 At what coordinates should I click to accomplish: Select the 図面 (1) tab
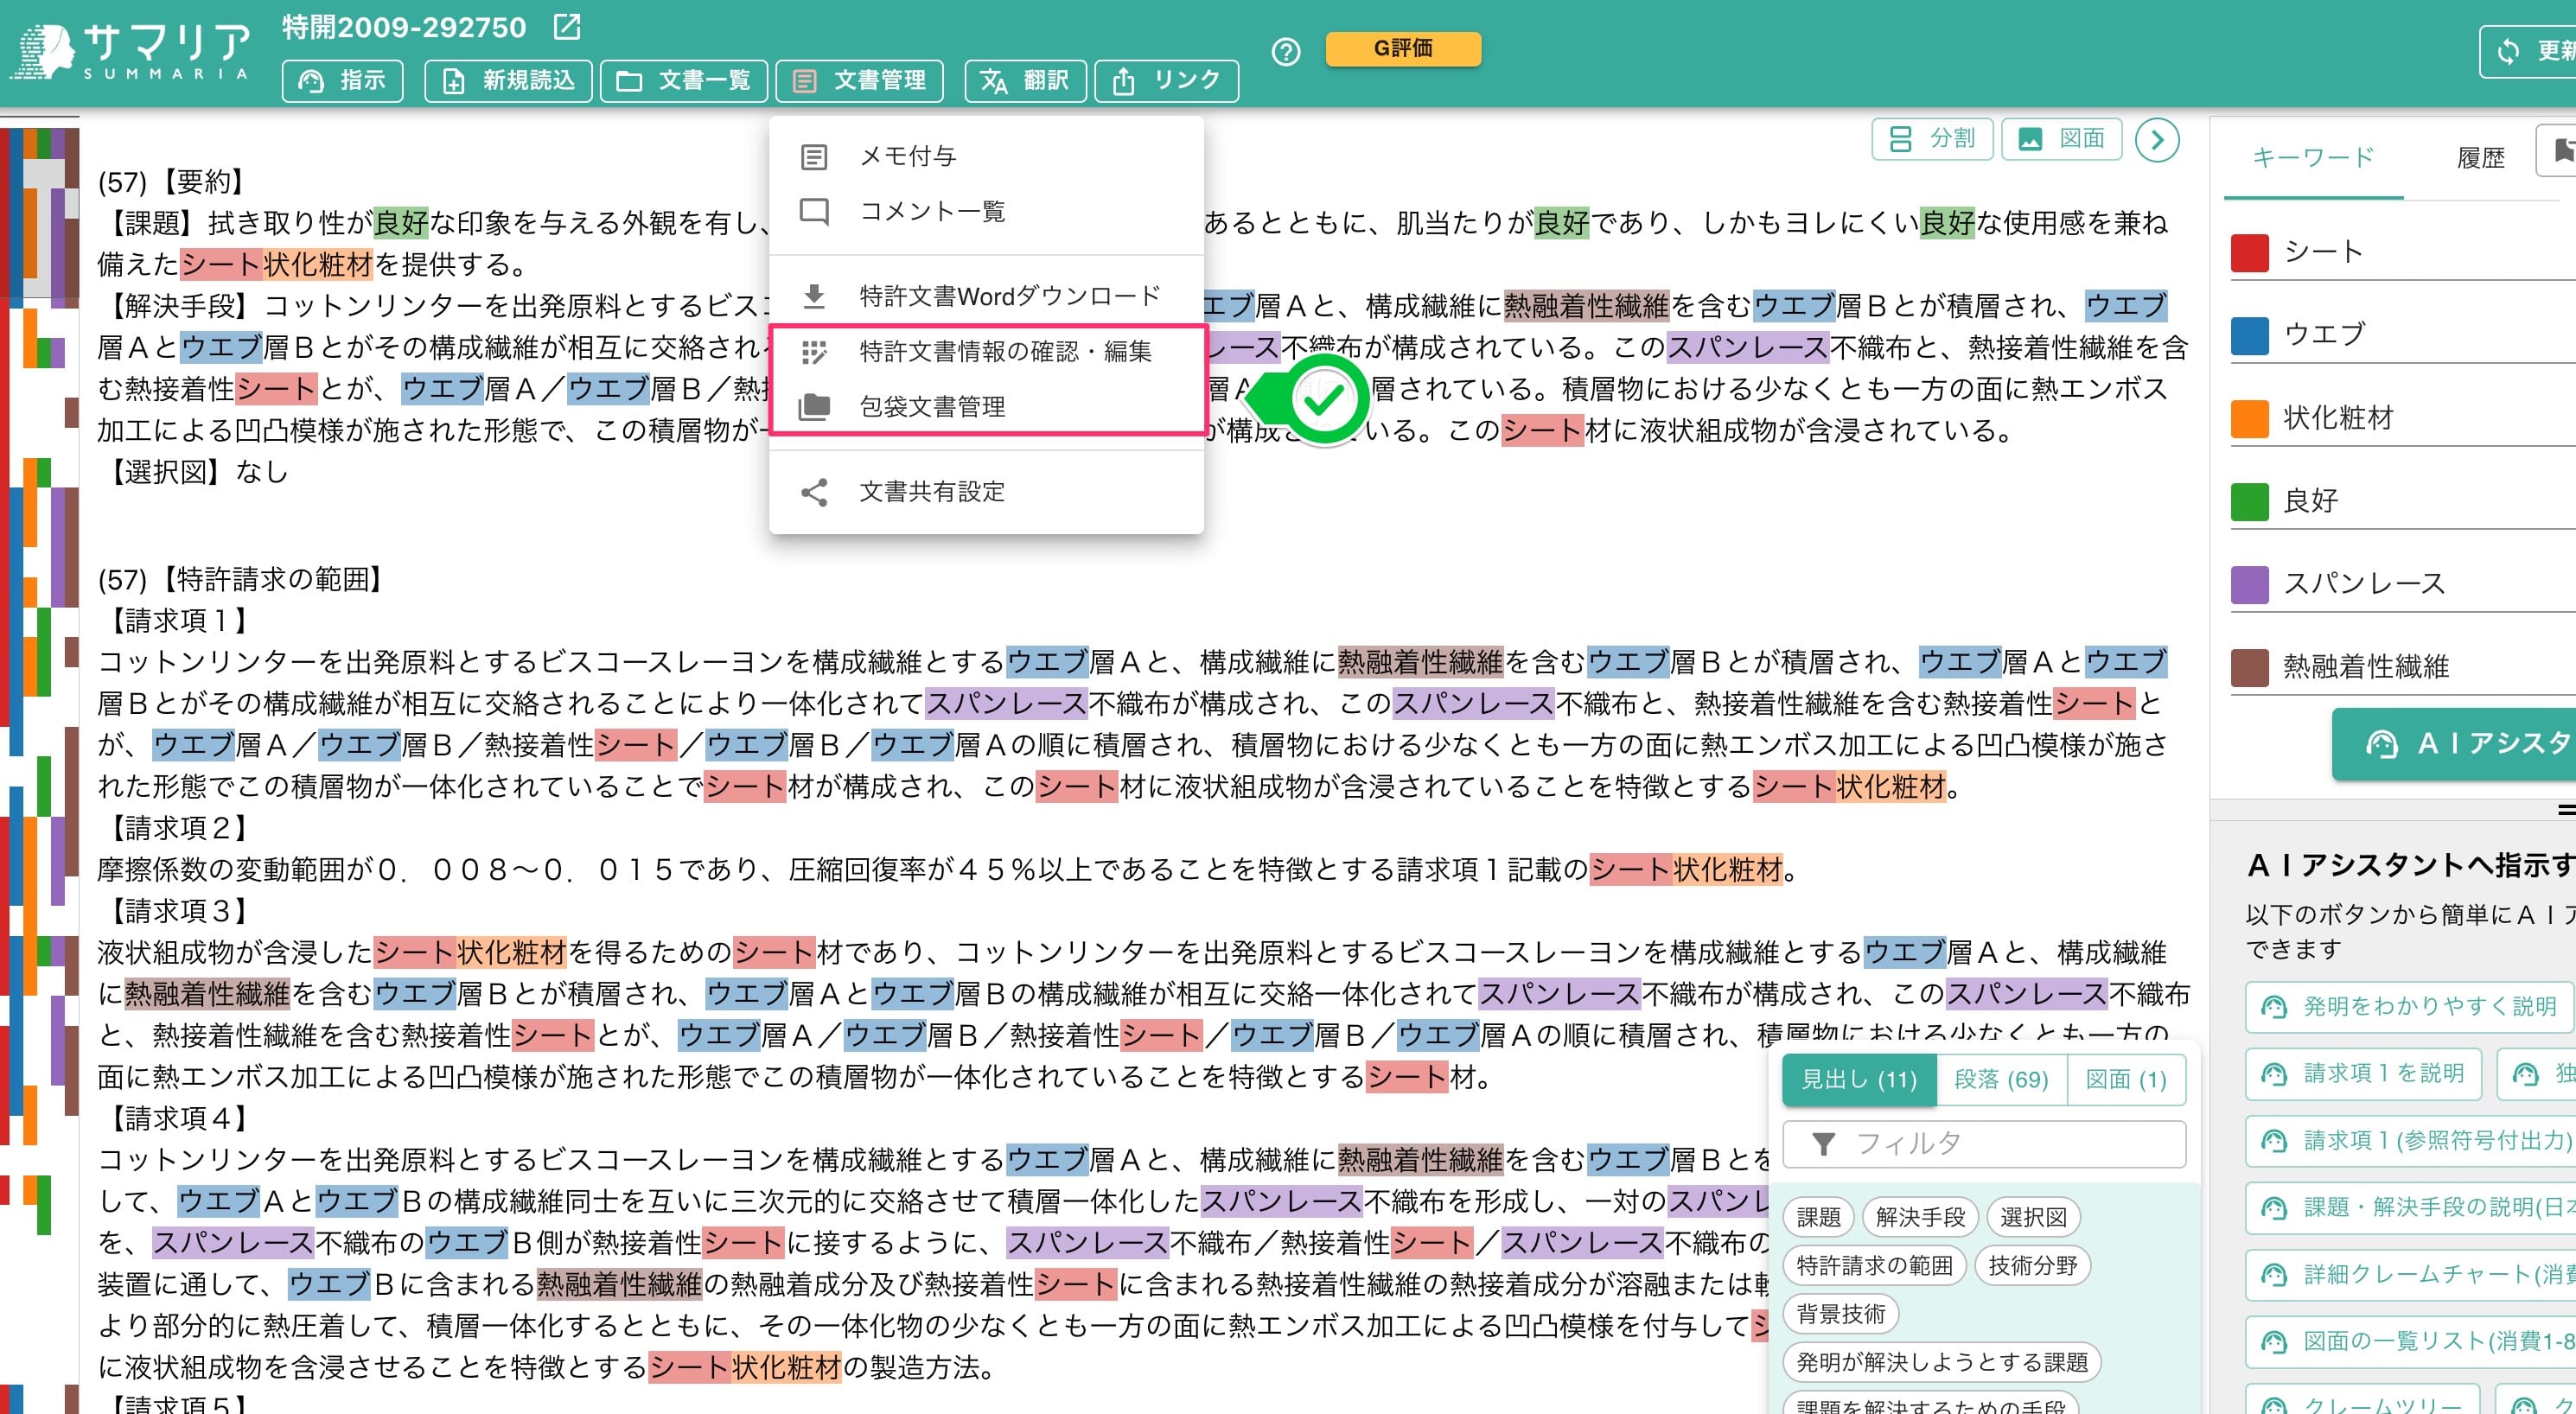coord(2126,1079)
